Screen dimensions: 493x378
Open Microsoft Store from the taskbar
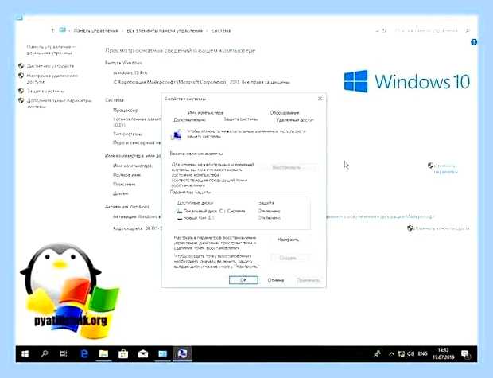click(123, 354)
